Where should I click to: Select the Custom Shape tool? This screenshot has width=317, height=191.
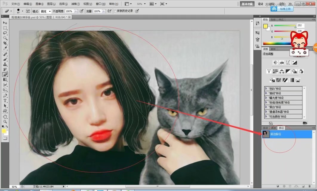[5, 110]
